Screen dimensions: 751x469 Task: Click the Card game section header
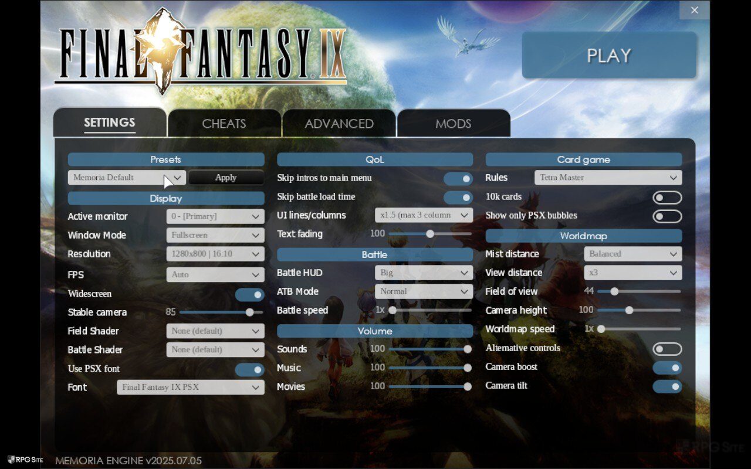584,159
